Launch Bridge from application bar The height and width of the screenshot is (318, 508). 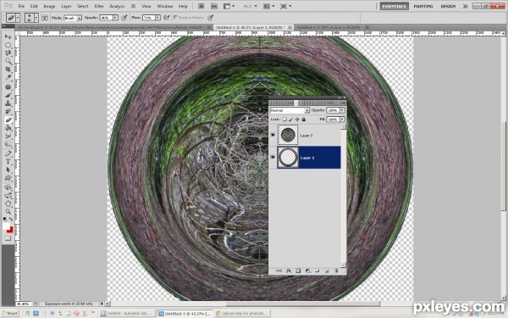(x=201, y=6)
